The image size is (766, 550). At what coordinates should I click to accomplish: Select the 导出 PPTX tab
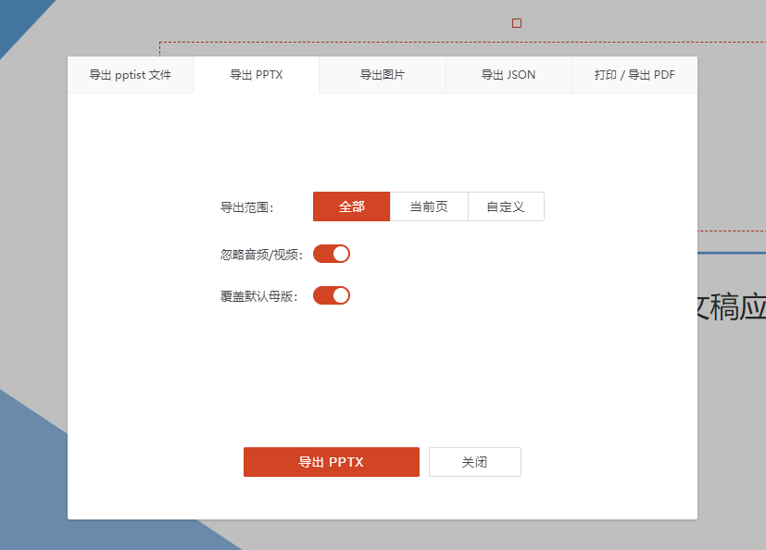click(x=256, y=75)
